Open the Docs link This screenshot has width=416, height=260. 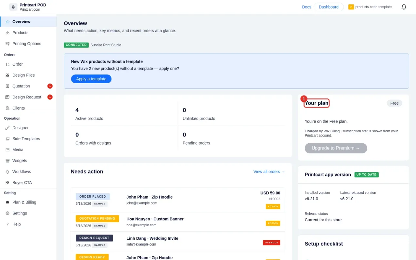coord(306,7)
